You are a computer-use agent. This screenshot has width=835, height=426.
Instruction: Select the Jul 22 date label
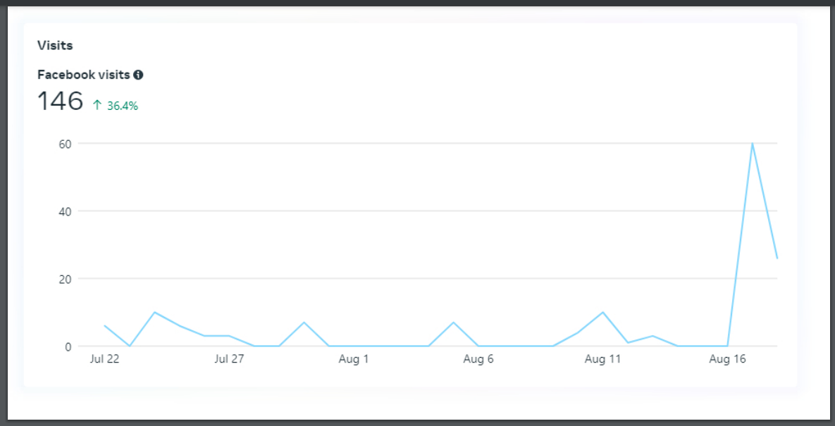click(104, 359)
